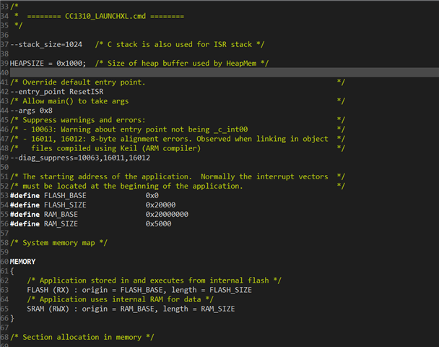
Task: Click the System memory map comment
Action: click(x=59, y=242)
